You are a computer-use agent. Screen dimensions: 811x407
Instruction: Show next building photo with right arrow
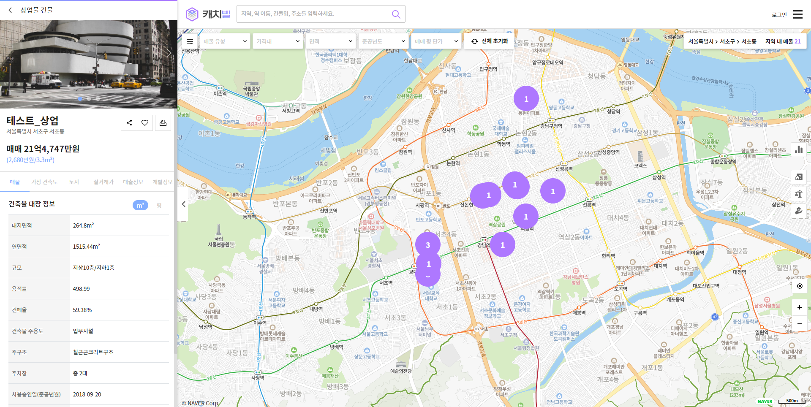pyautogui.click(x=169, y=53)
